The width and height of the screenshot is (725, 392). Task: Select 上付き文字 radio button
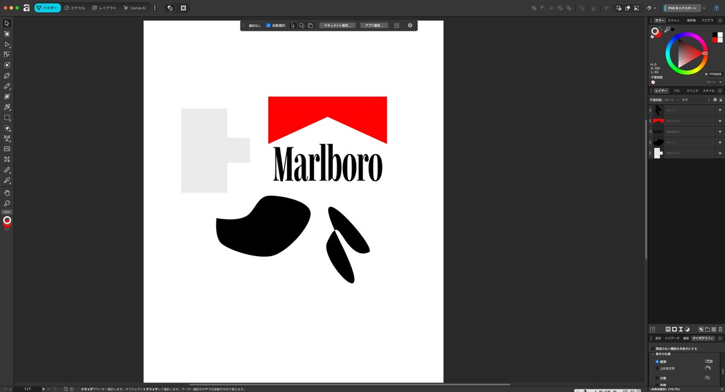(x=657, y=368)
